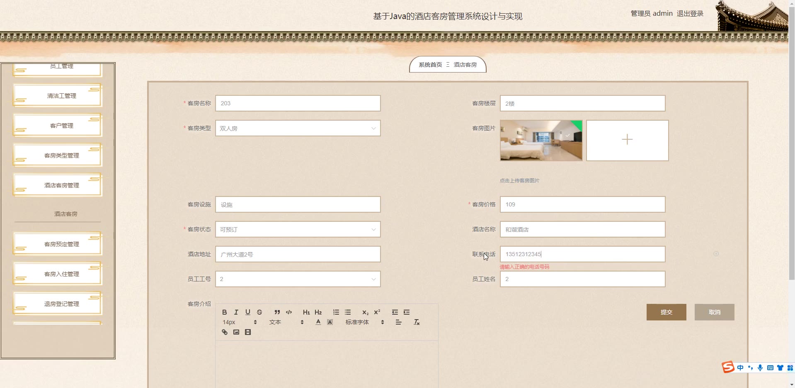Toggle italic formatting in the editor
The width and height of the screenshot is (795, 388).
point(236,312)
